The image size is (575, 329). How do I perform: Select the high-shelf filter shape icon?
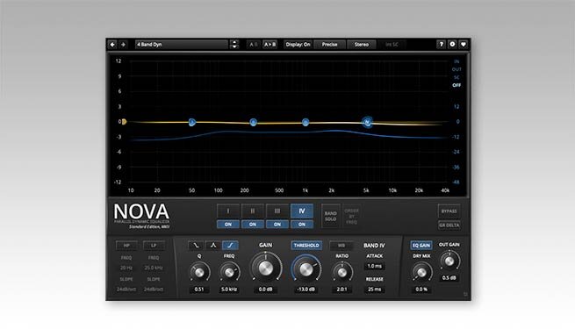[x=230, y=245]
